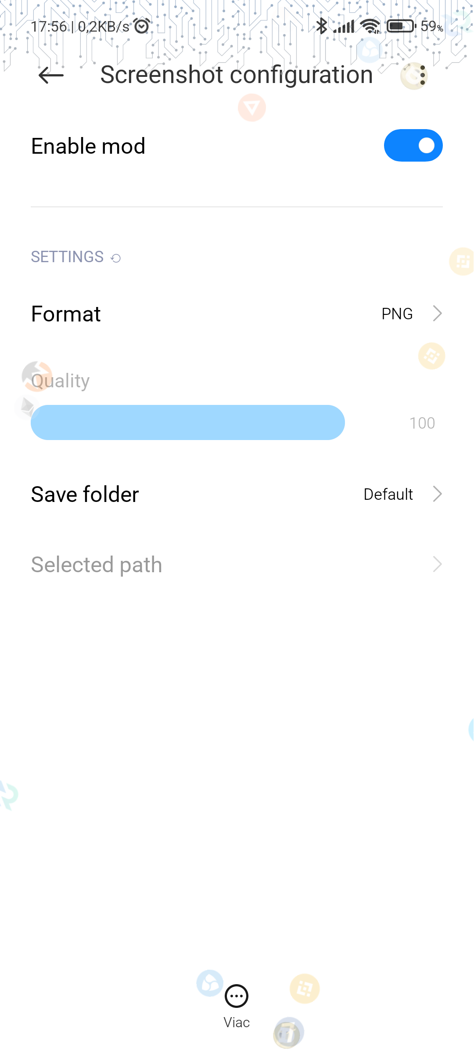The image size is (474, 1054).
Task: Tap the Save folder label
Action: [x=85, y=495]
